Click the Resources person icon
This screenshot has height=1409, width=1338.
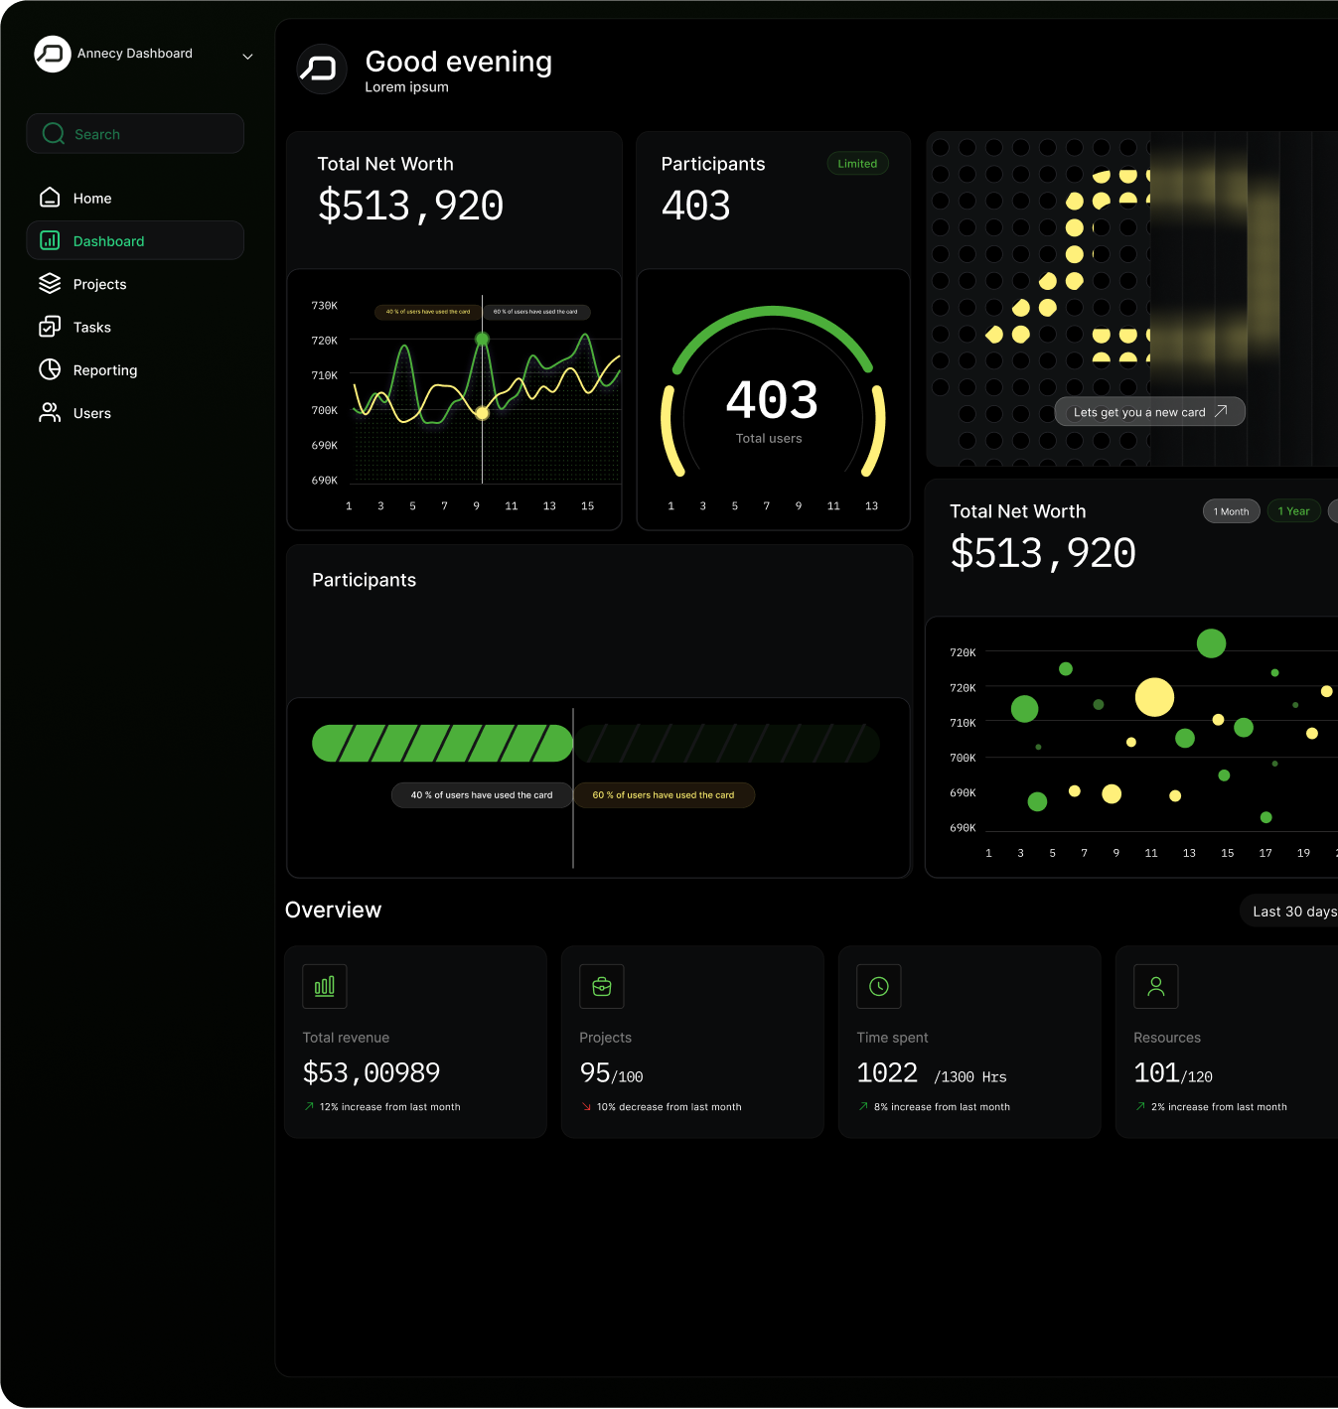coord(1155,986)
